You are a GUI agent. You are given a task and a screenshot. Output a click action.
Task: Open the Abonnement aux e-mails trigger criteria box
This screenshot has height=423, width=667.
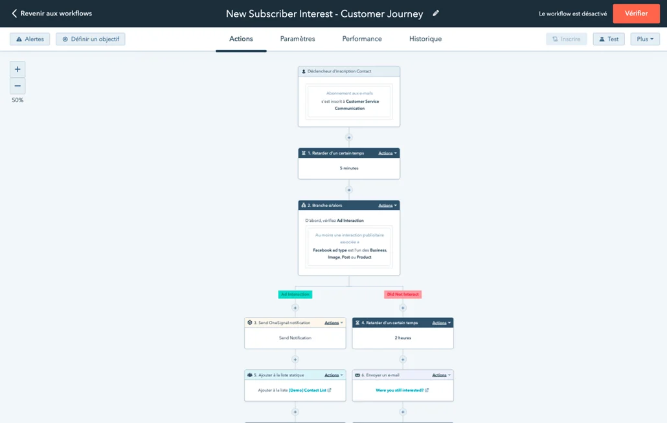tap(349, 101)
